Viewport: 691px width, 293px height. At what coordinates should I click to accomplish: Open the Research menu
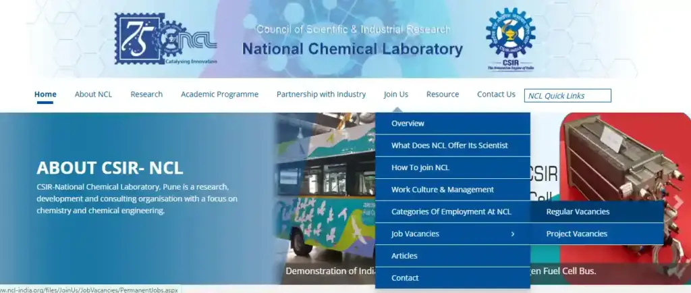point(146,95)
